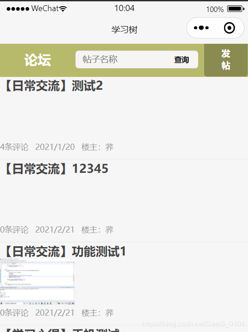Viewport: 248px width, 332px height.
Task: Open the mini program three-dots menu
Action: pyautogui.click(x=201, y=28)
